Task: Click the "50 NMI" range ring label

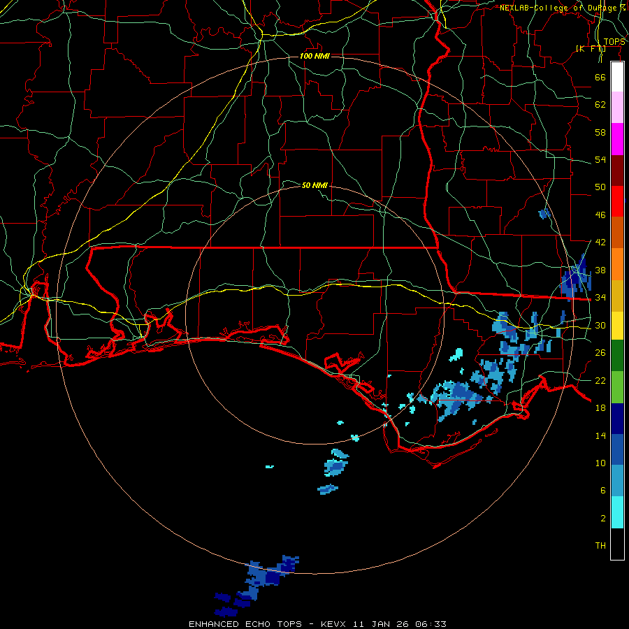Action: pos(314,185)
